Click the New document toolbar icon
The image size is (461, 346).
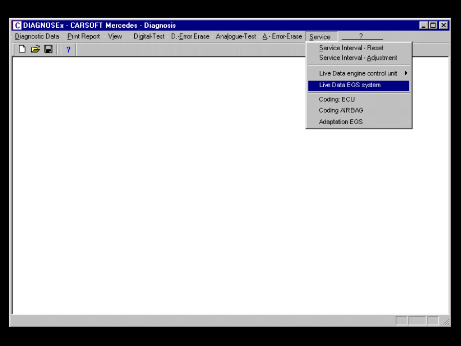coord(22,49)
